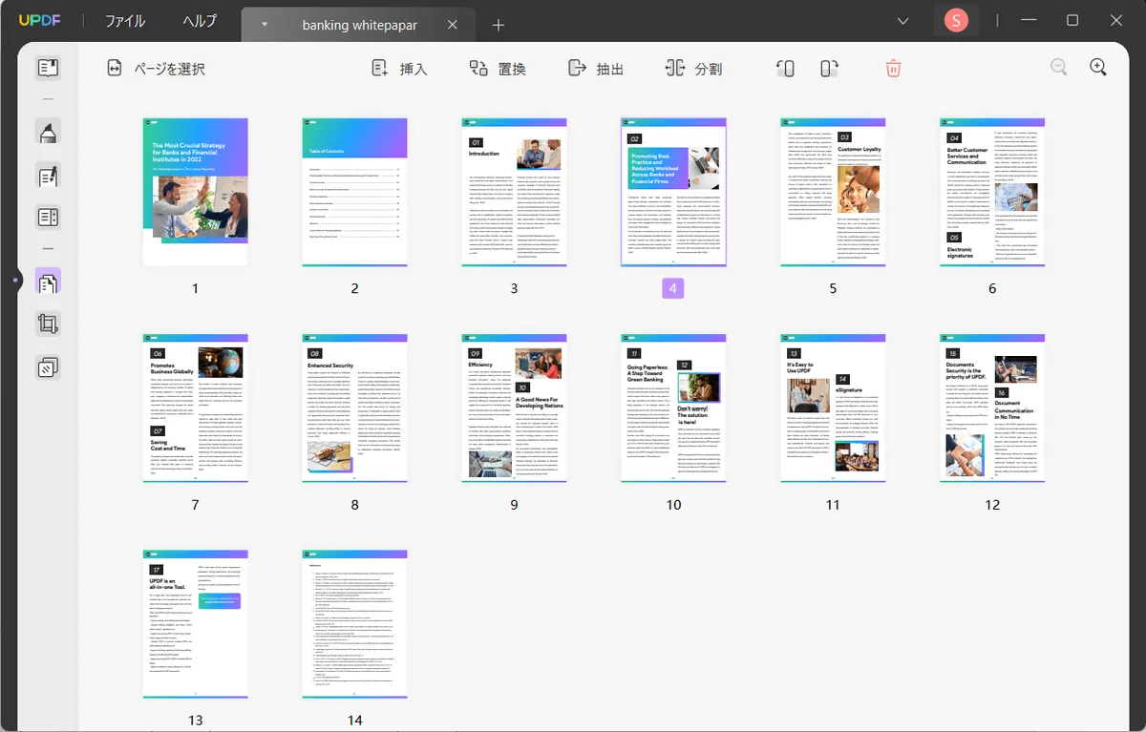Expand left panel via edge handle dot

coord(14,281)
